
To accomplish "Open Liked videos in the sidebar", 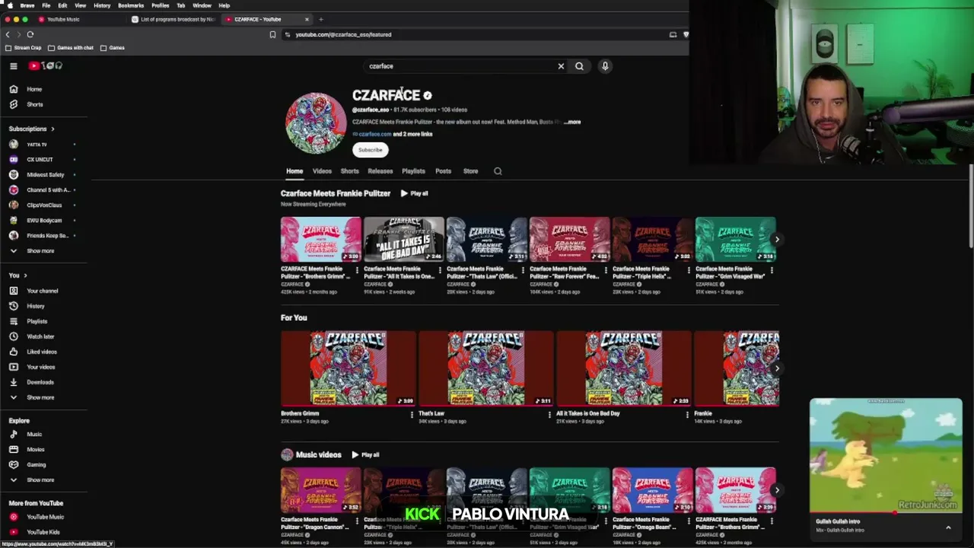I will [43, 352].
